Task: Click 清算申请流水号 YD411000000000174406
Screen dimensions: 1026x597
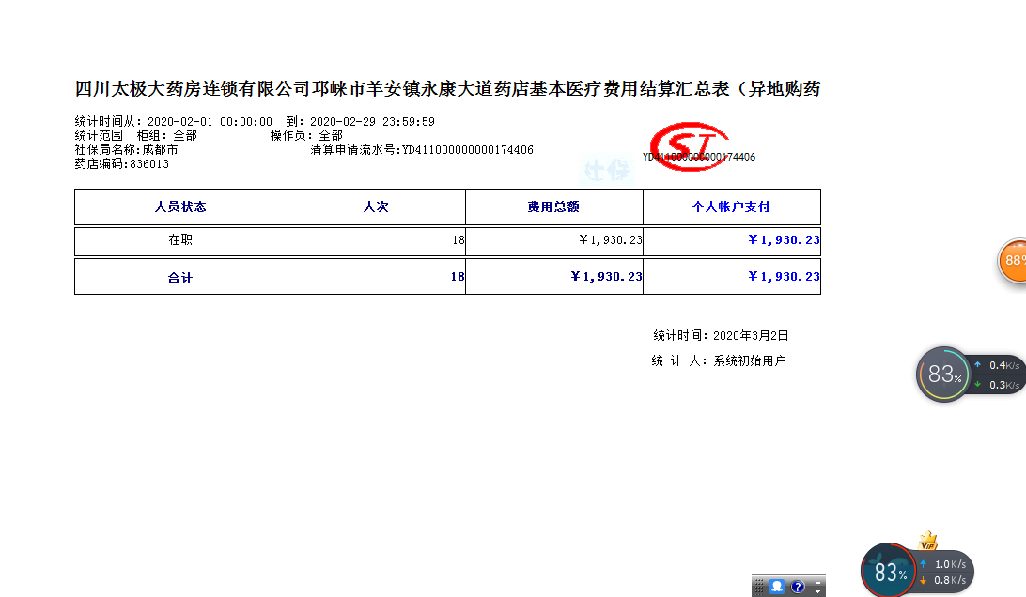Action: click(422, 150)
